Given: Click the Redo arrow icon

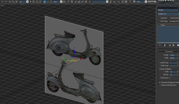Looking at the screenshot, I should pos(6,2).
